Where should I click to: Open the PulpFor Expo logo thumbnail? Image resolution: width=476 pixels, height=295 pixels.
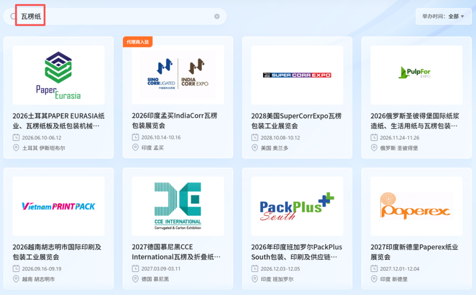pyautogui.click(x=416, y=75)
